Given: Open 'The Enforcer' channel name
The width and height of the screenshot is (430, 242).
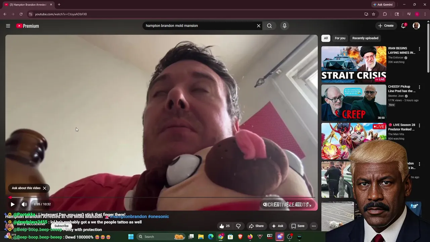Looking at the screenshot, I should [396, 58].
